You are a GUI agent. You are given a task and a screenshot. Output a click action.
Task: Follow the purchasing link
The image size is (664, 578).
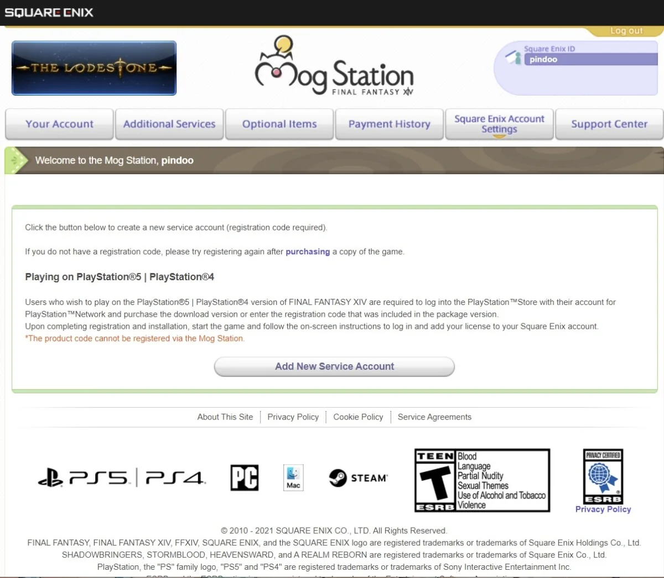(x=308, y=251)
